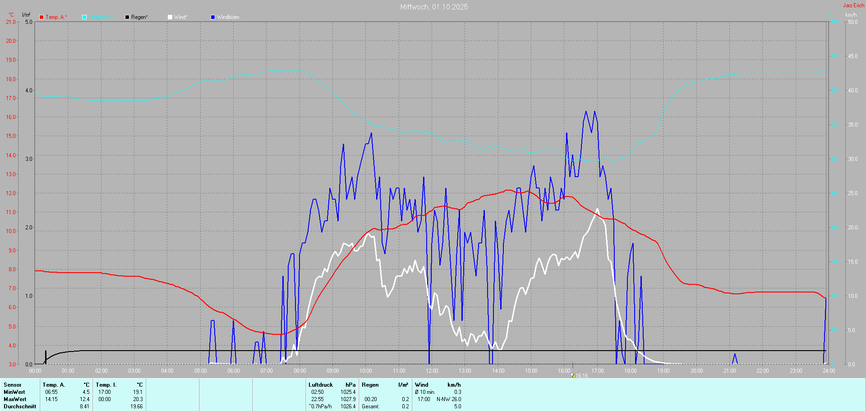Screen dimensions: 866x411
Task: Click the 'Sensor' header in the table
Action: click(x=13, y=385)
